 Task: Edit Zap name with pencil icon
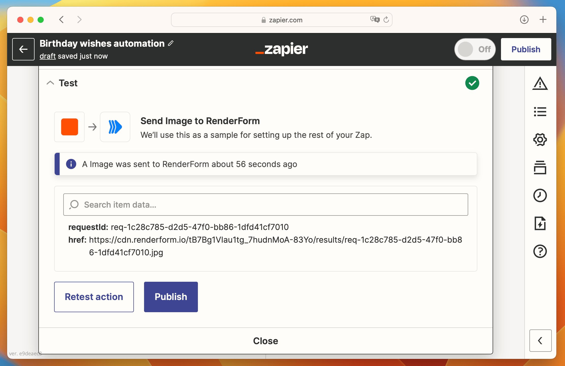(171, 43)
